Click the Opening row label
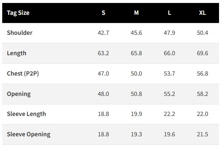The width and height of the screenshot is (222, 150). 19,94
